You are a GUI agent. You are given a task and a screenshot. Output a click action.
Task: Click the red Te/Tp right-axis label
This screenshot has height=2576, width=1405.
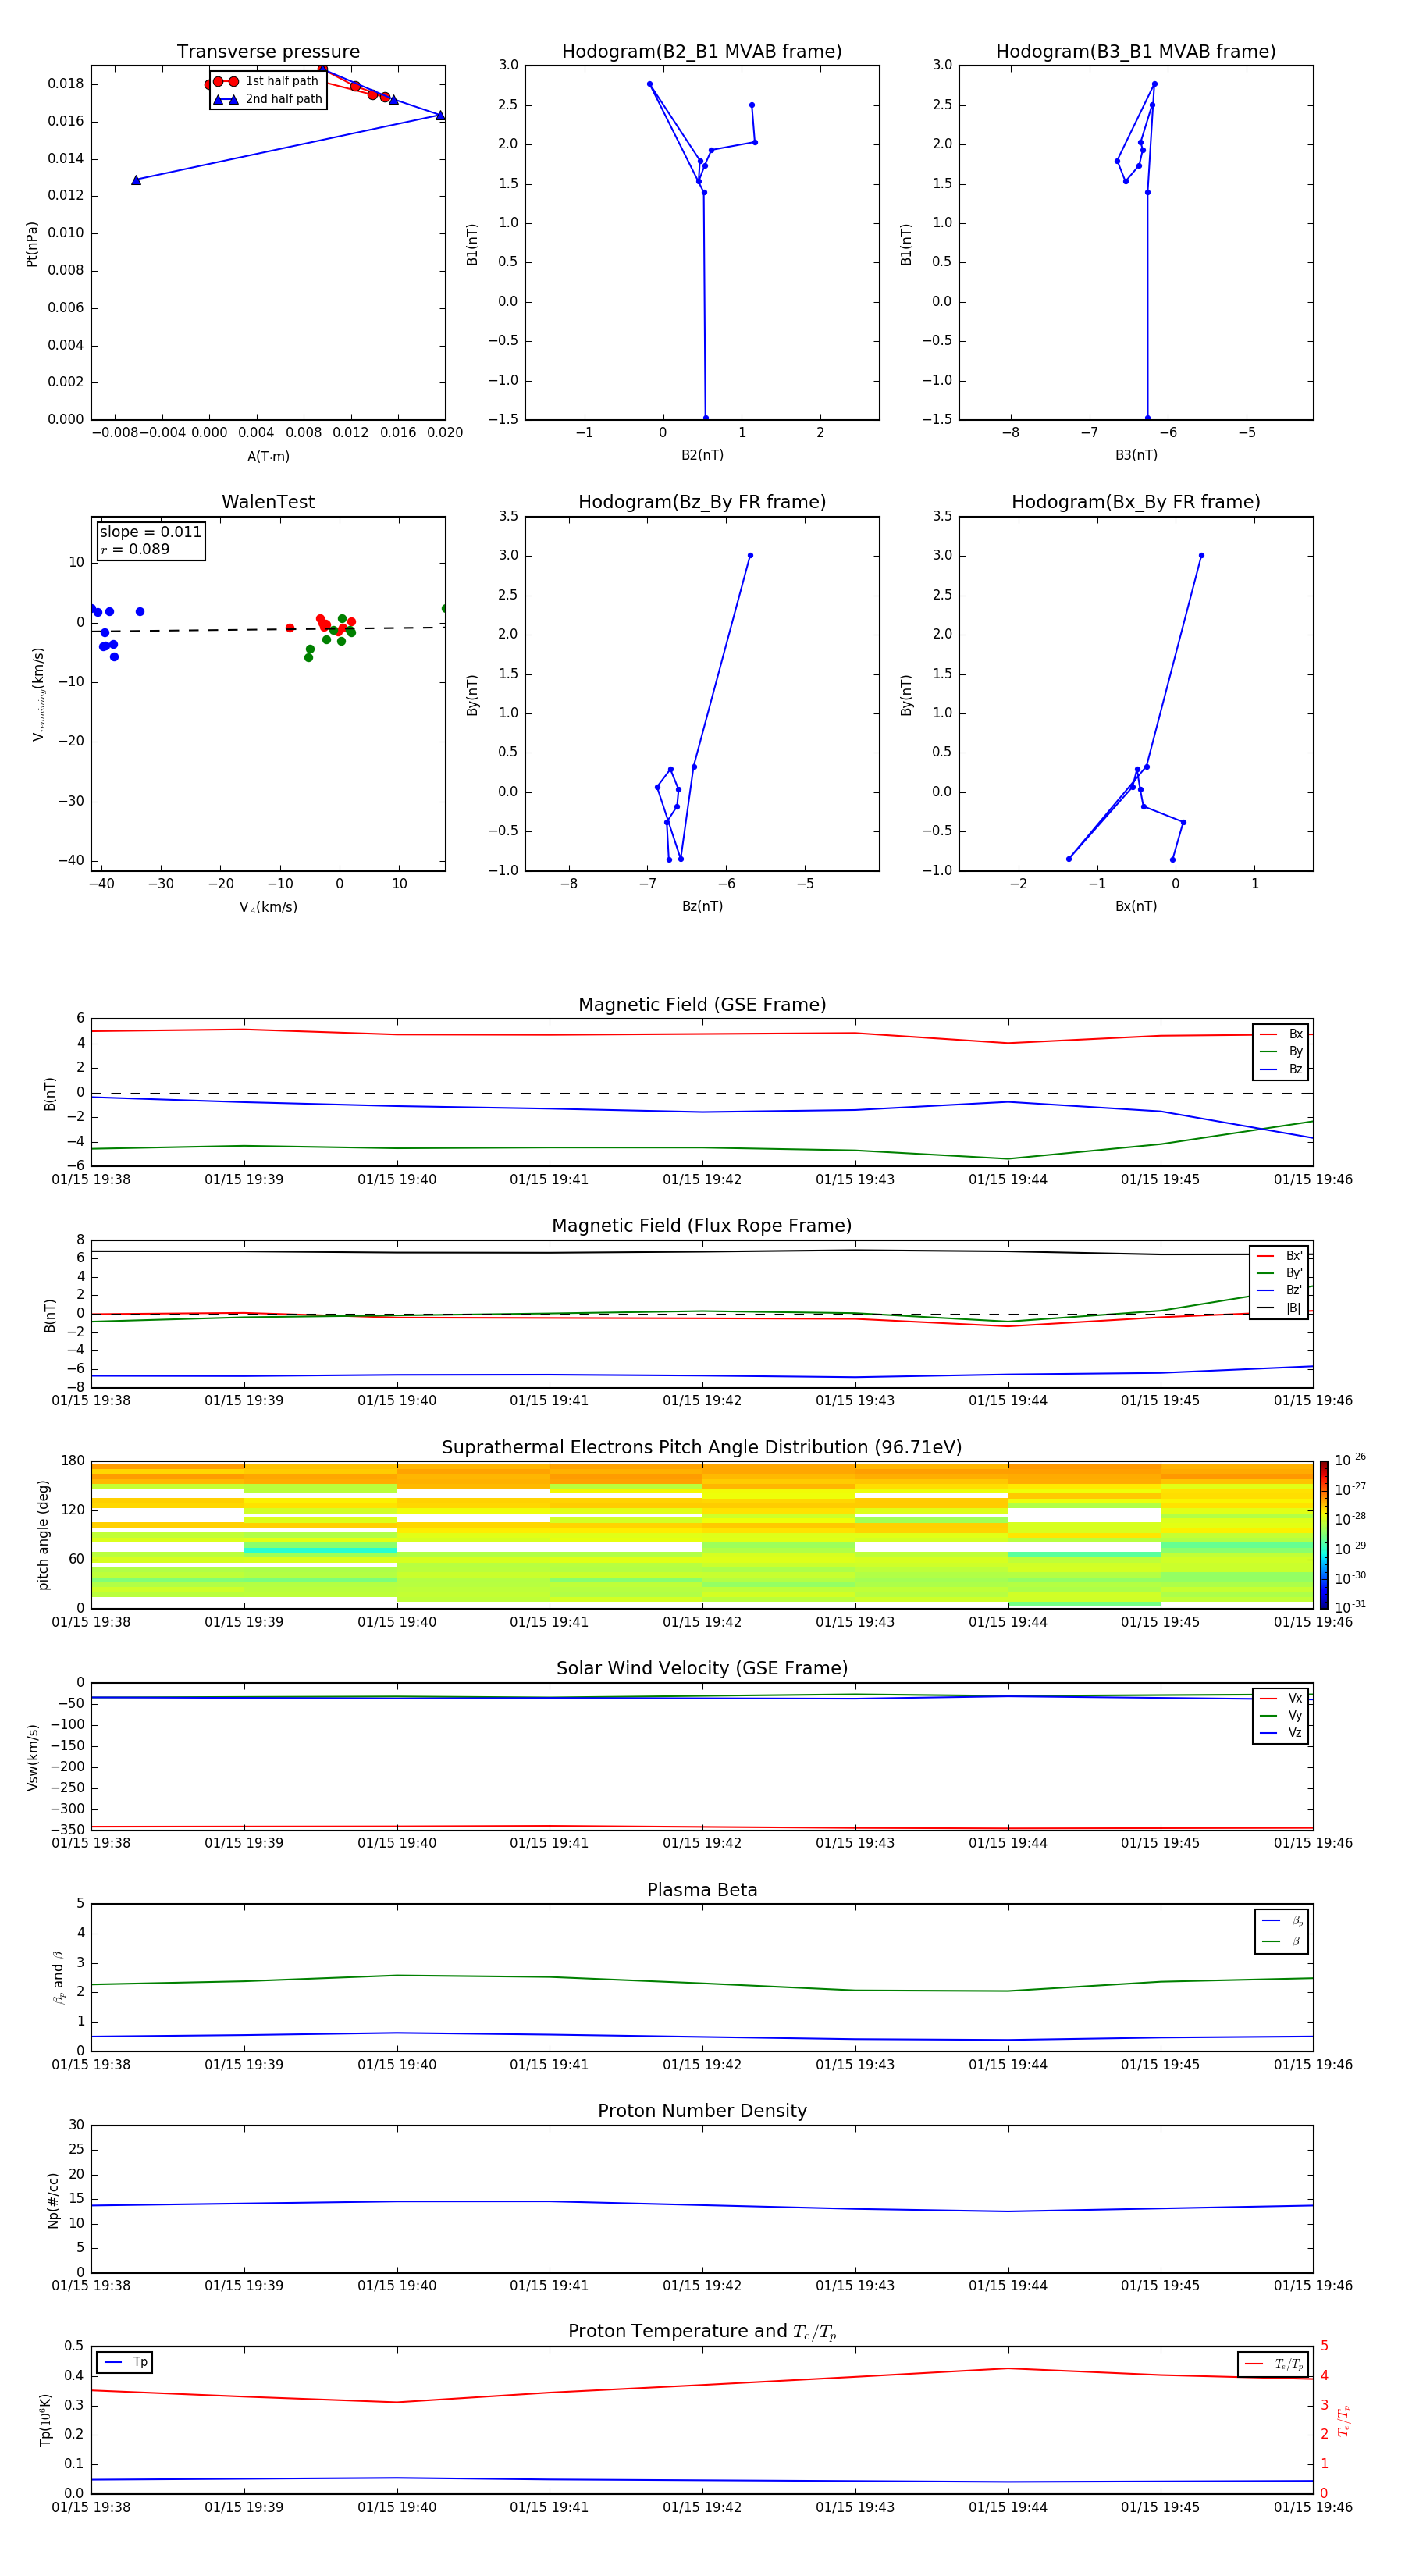[x=1343, y=2420]
